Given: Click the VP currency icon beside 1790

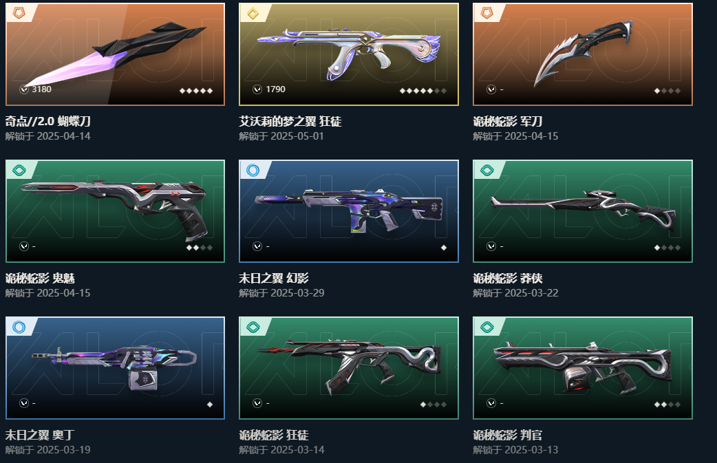Looking at the screenshot, I should pos(257,89).
